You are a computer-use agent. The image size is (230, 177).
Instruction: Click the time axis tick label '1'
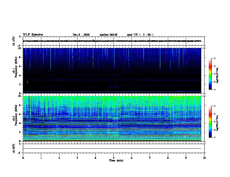[41, 158]
